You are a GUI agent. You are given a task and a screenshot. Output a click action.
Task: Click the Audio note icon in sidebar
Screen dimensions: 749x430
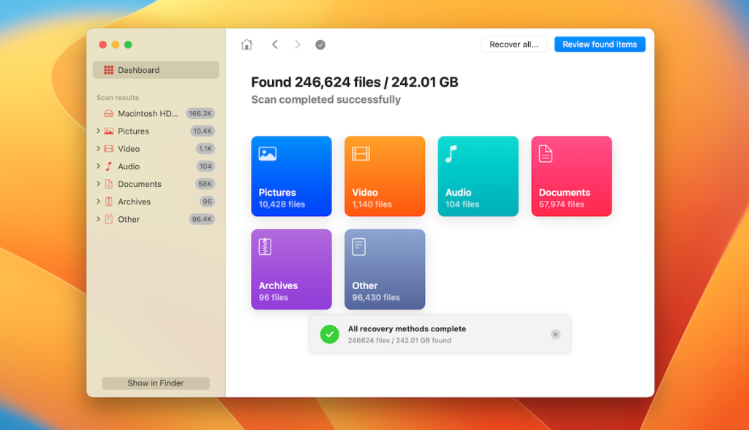tap(109, 166)
